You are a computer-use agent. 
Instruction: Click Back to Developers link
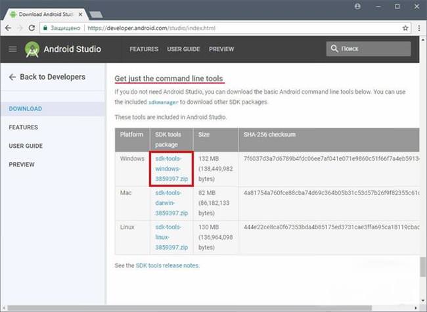[47, 77]
